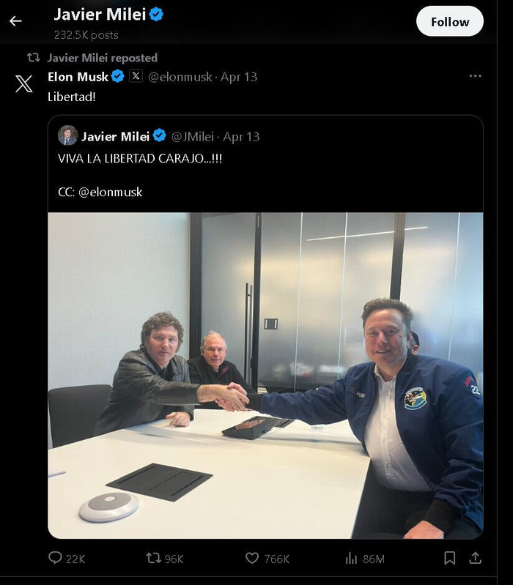Viewport: 513px width, 585px height.
Task: Open the quoted post text "VIVA LA LIBERTAD CARAJO"
Action: [139, 158]
